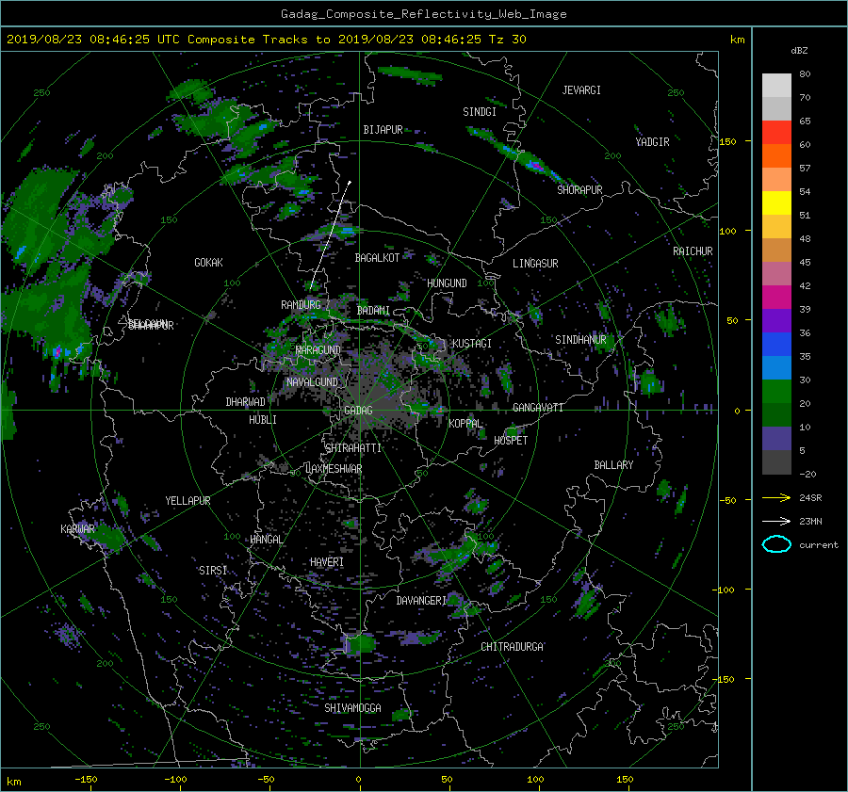Click the SHIVAMOGGA city label
The height and width of the screenshot is (792, 848).
coord(352,708)
